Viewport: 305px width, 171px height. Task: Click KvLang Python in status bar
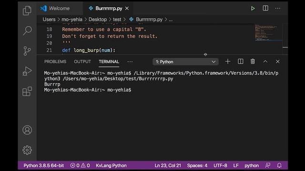[x=111, y=166]
